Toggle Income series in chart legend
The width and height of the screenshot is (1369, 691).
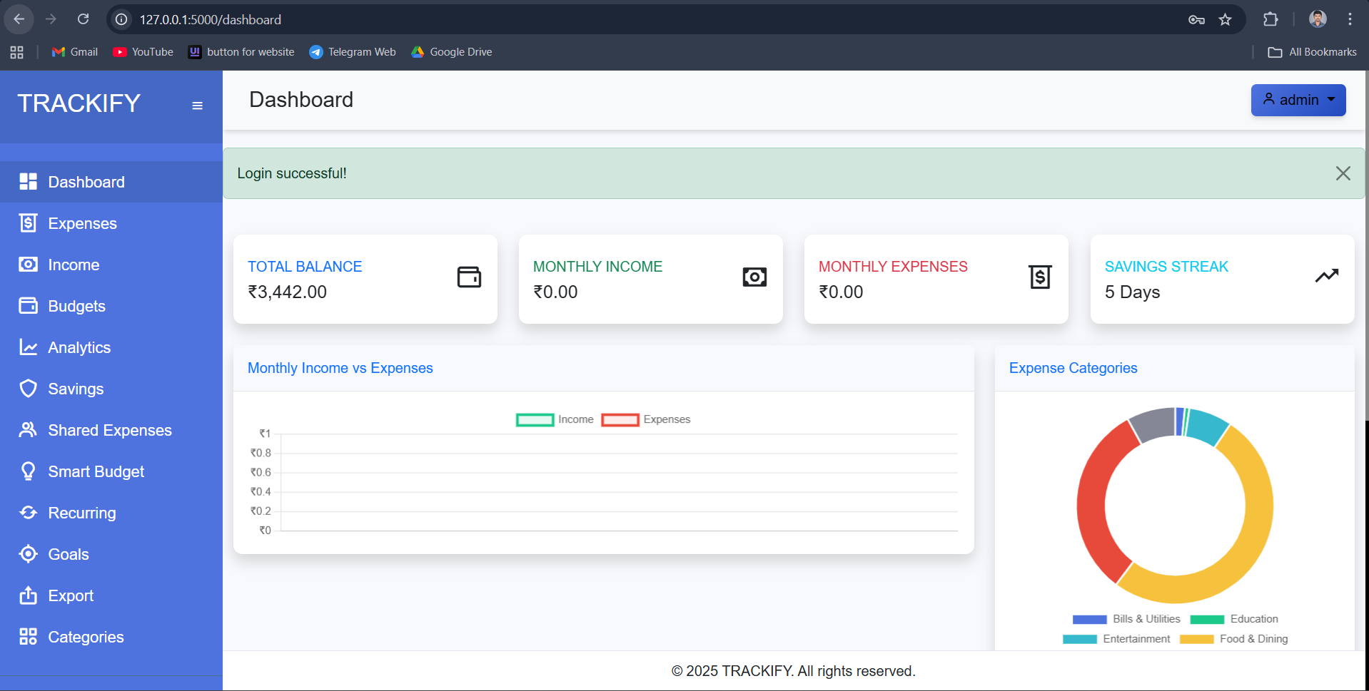[555, 419]
